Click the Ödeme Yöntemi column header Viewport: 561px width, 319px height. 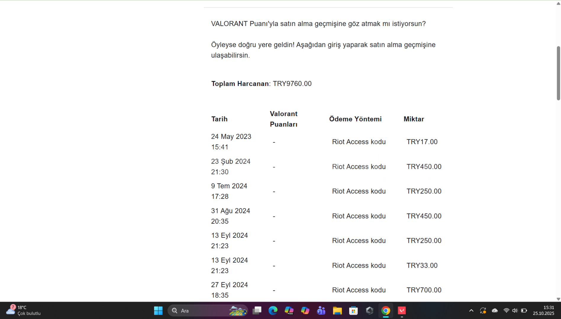pyautogui.click(x=355, y=119)
